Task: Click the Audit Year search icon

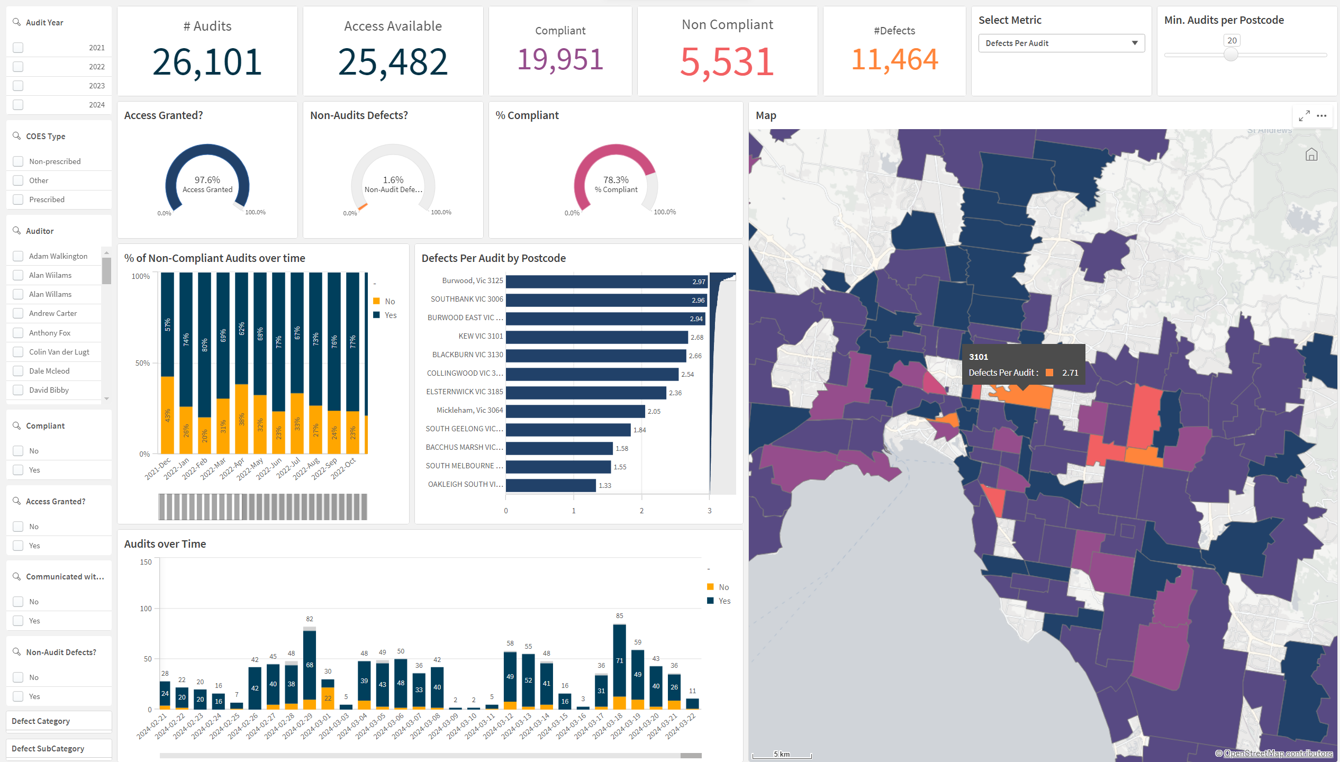Action: coord(16,22)
